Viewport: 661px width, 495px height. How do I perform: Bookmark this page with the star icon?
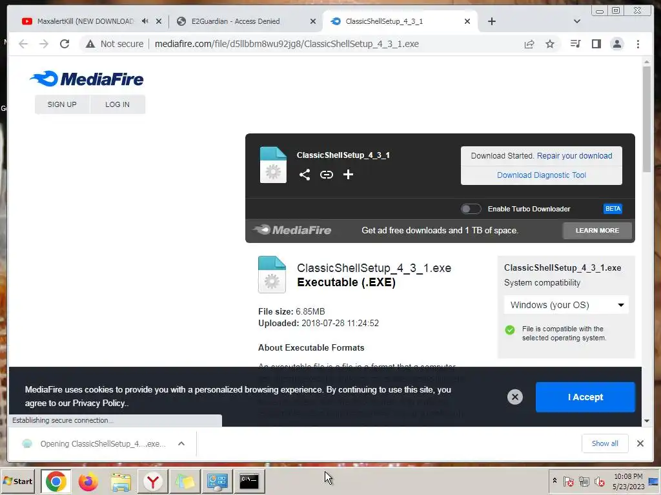coord(550,44)
